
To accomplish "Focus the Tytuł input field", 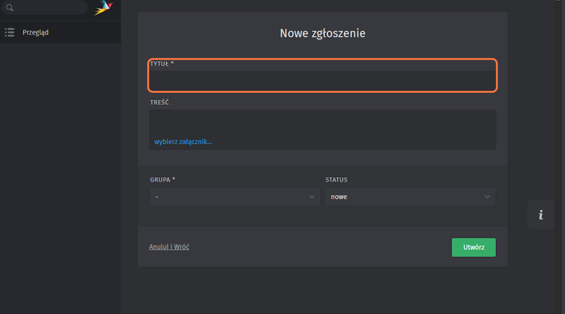I will 322,80.
